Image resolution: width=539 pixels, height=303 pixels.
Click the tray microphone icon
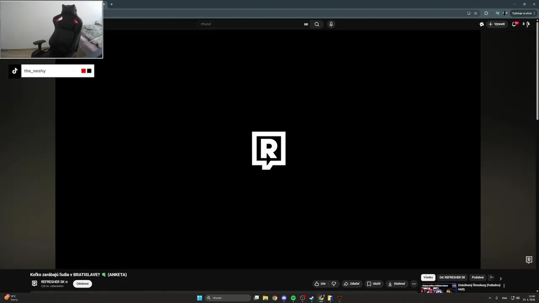pos(496,298)
